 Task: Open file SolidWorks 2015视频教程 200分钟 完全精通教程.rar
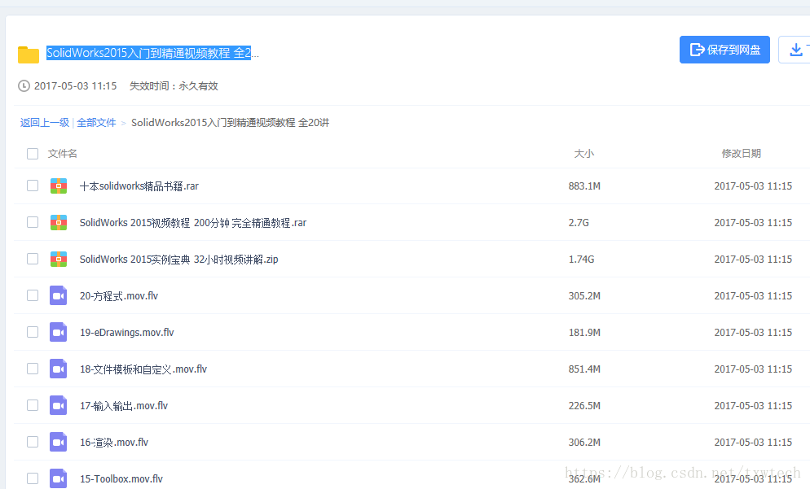193,223
